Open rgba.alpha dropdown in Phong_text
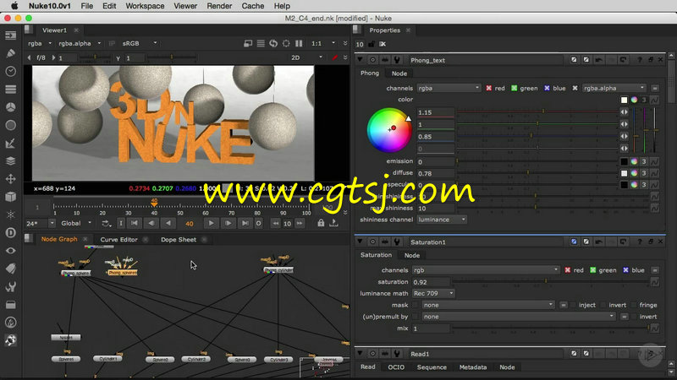This screenshot has width=677, height=380. (x=614, y=89)
